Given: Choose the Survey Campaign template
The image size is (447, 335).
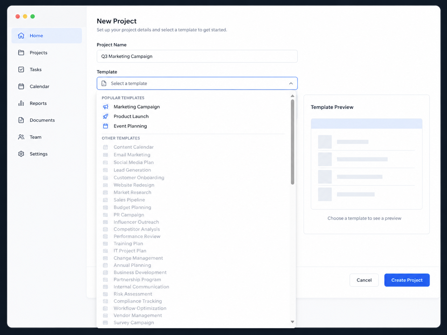Looking at the screenshot, I should (x=194, y=323).
